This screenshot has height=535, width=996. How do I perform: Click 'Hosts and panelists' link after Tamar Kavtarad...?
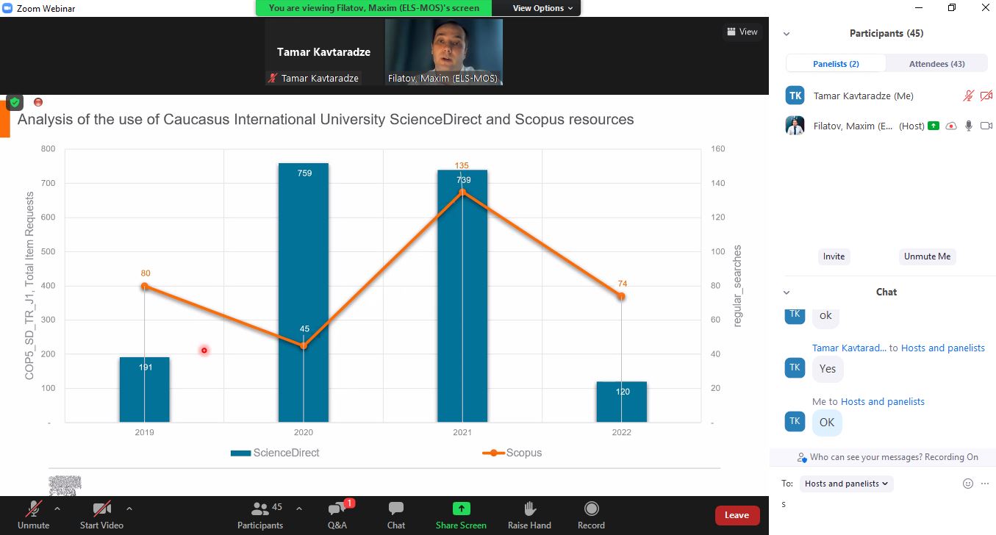coord(942,348)
